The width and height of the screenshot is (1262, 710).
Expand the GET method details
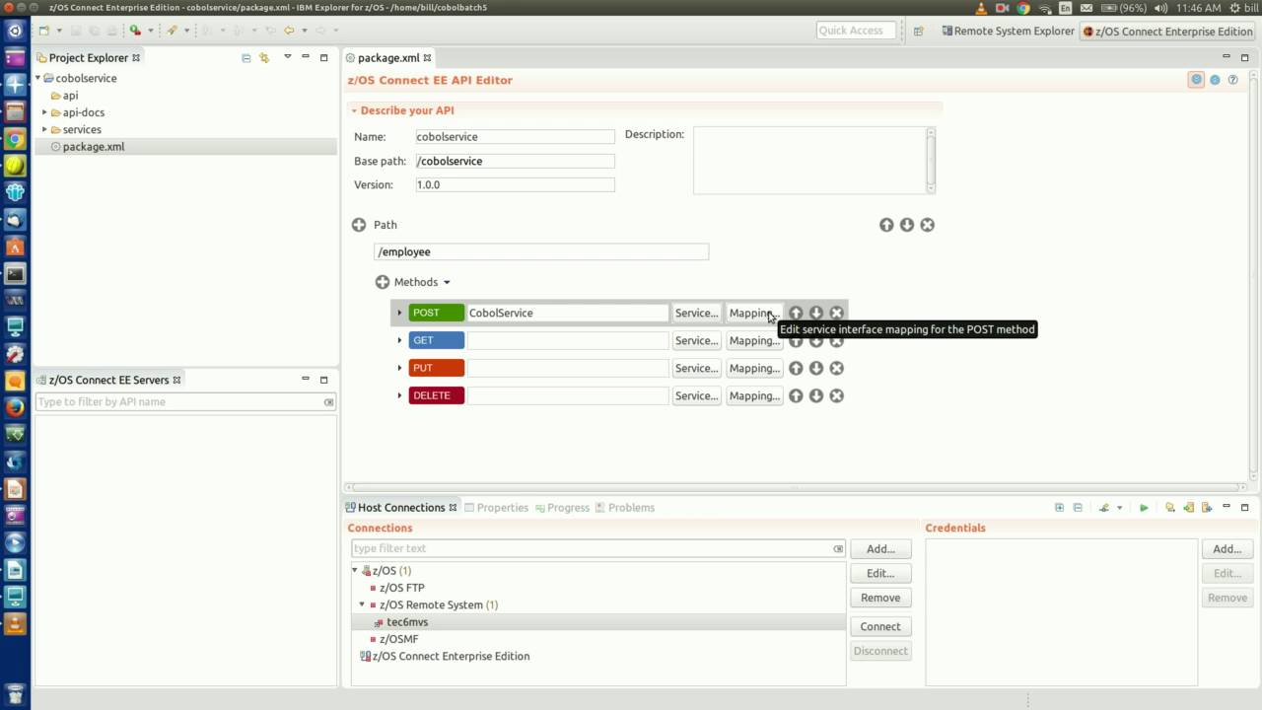point(399,340)
